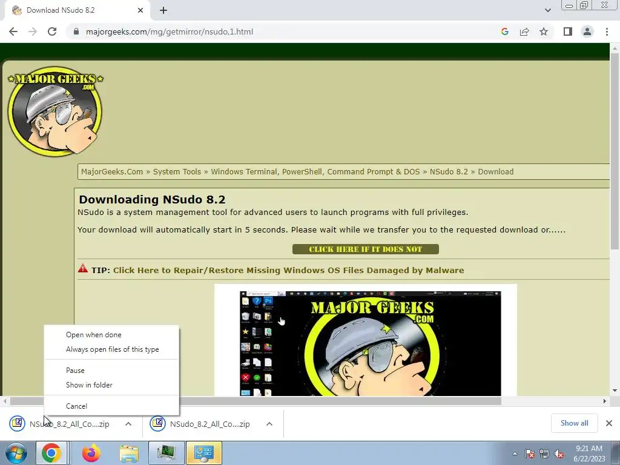620x465 pixels.
Task: Click the second NSudo zip file icon
Action: tap(157, 423)
